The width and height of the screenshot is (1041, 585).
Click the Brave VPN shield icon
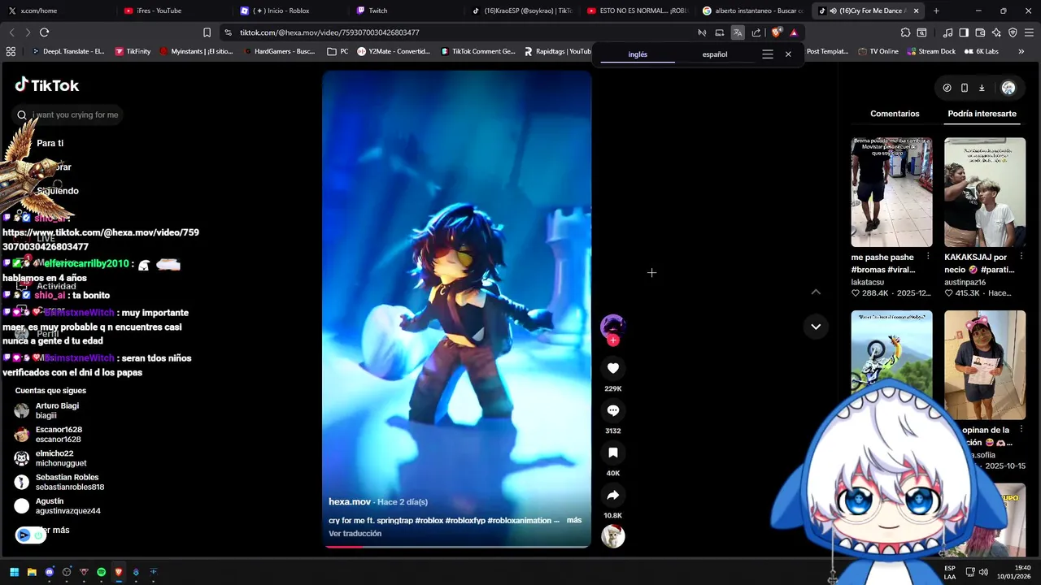(x=1013, y=32)
